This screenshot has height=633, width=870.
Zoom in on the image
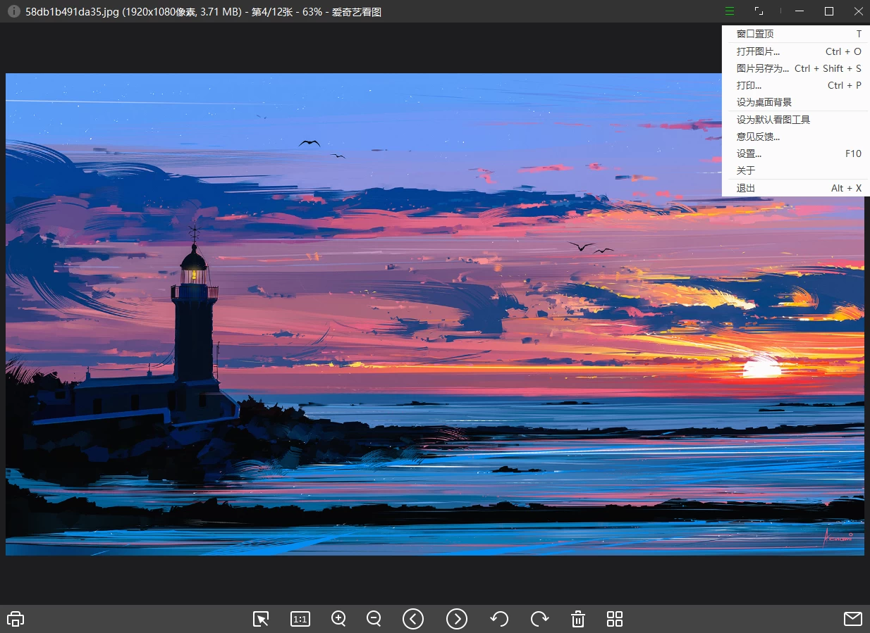(x=338, y=619)
